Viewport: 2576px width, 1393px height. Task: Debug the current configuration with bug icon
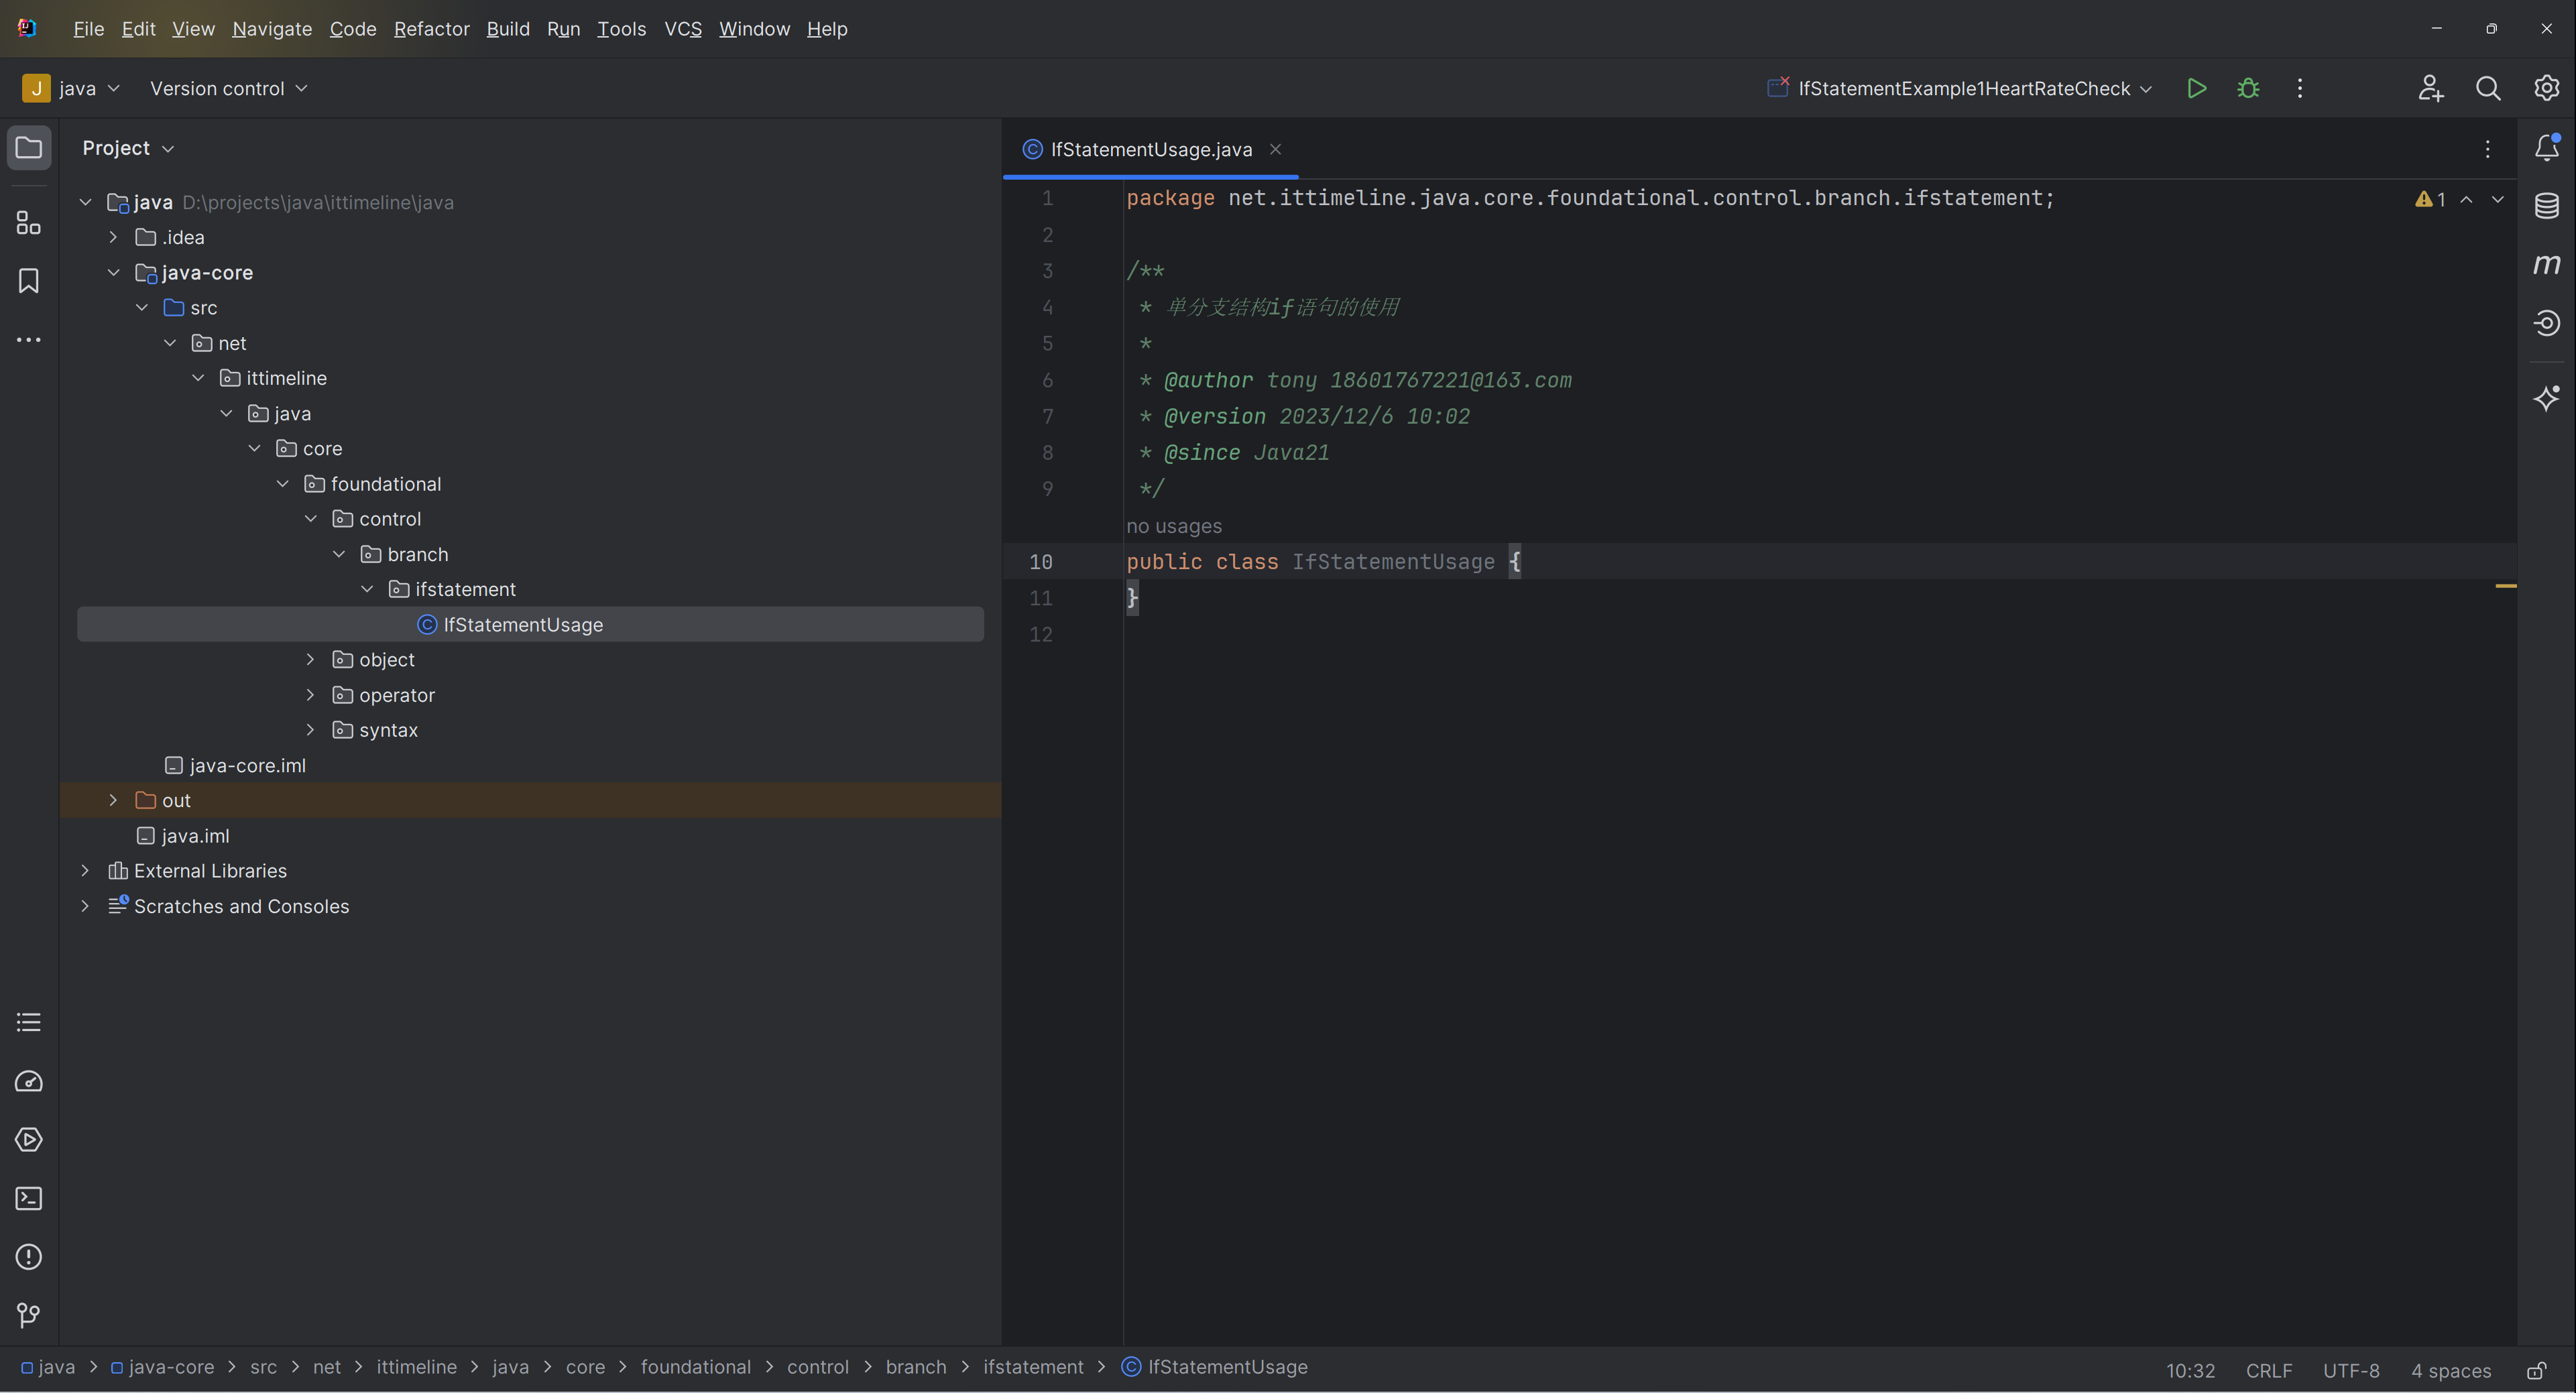click(x=2248, y=88)
